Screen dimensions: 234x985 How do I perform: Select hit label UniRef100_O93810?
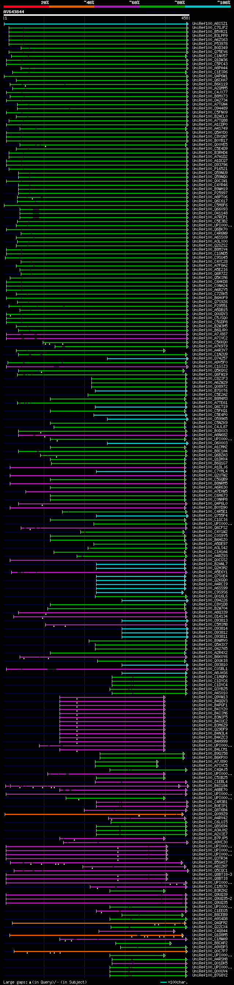coord(210,665)
